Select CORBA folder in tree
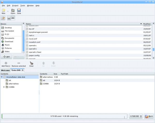155x123 pixels. pos(10,87)
